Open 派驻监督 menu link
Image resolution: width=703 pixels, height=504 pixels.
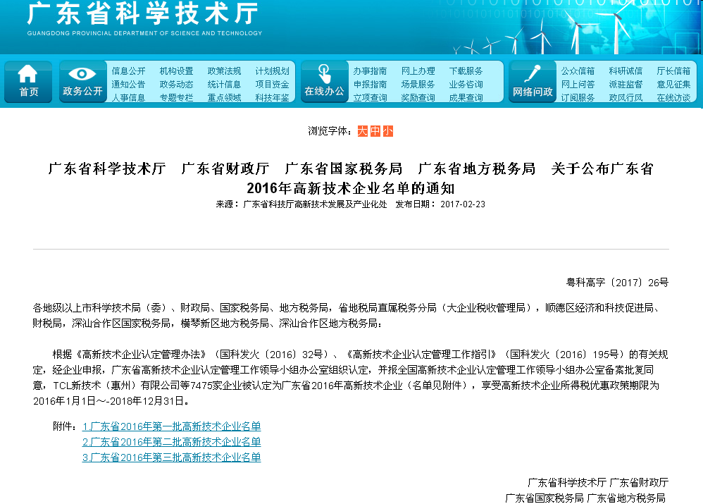click(626, 85)
